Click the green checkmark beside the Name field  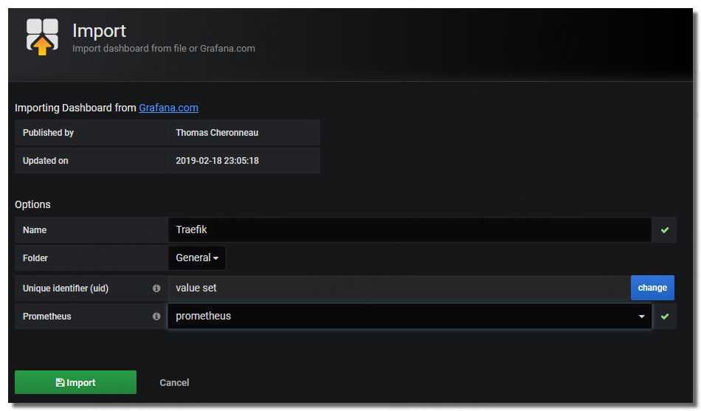(665, 230)
